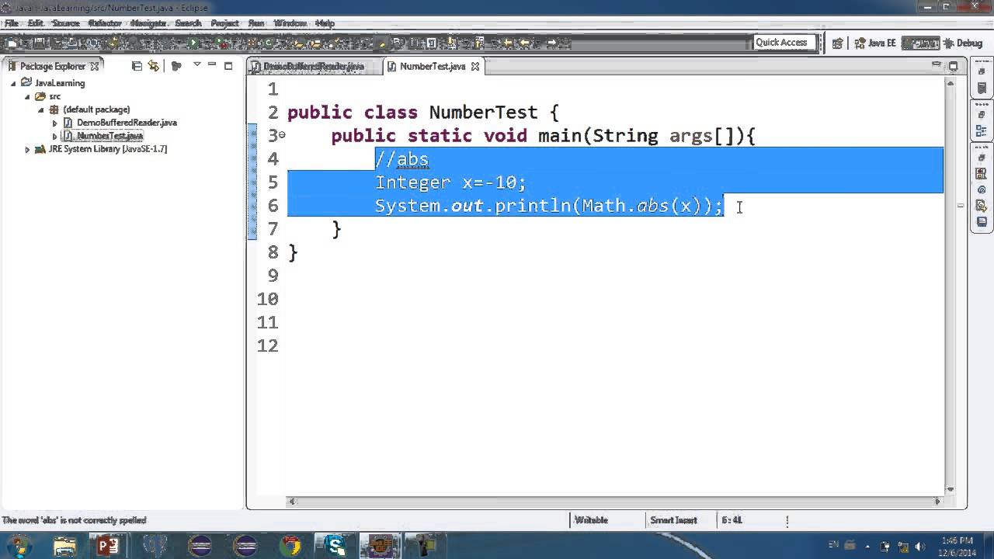Close the Package Explorer view
The height and width of the screenshot is (559, 994).
95,67
